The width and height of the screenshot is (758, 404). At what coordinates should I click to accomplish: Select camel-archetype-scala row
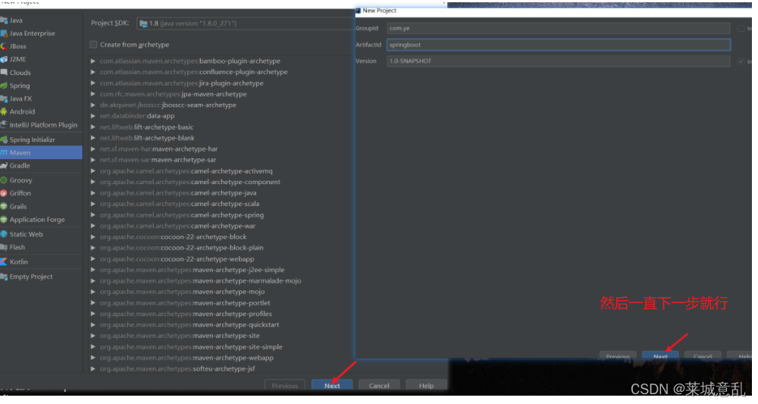[180, 204]
